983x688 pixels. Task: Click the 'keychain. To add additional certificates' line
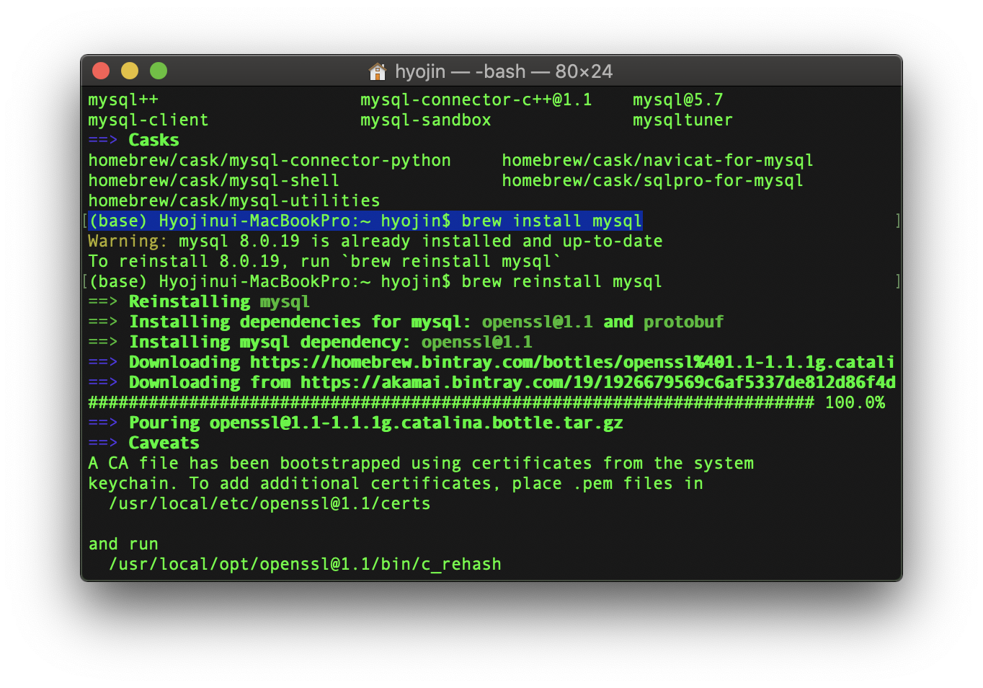pyautogui.click(x=396, y=483)
